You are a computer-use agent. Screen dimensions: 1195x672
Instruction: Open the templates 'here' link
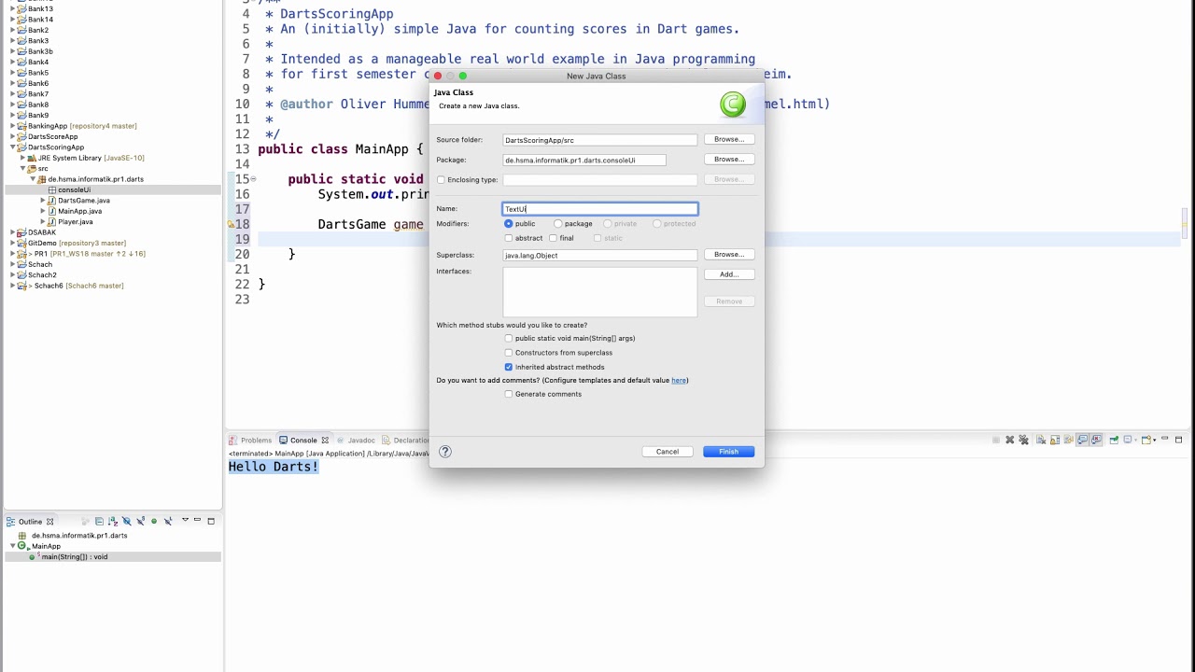pyautogui.click(x=679, y=381)
